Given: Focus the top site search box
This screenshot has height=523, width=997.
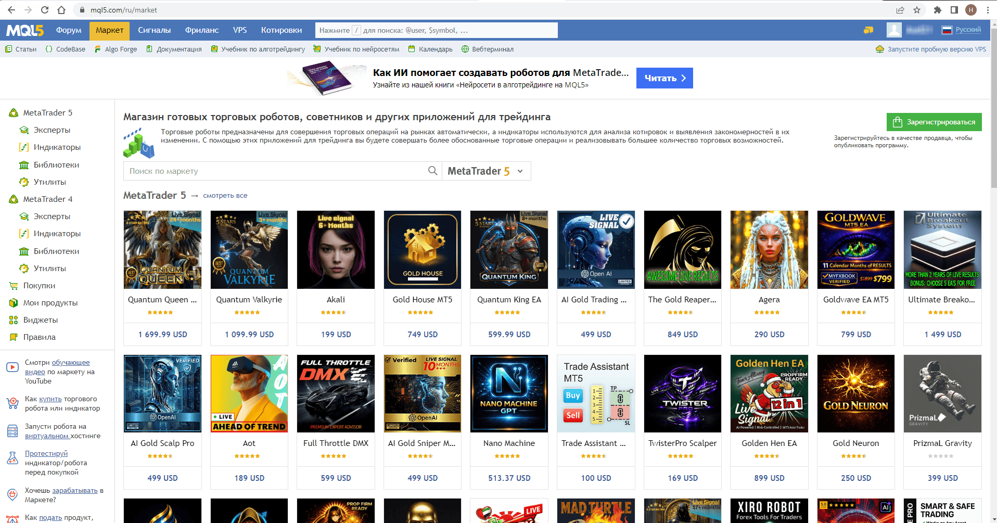Looking at the screenshot, I should [x=436, y=30].
